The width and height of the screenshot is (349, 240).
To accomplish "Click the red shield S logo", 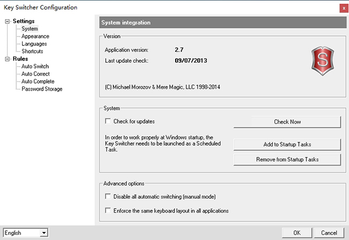I will pos(322,61).
